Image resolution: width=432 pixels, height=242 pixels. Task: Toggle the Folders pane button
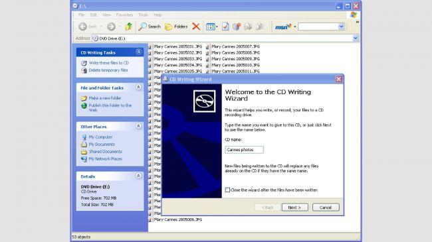tap(176, 27)
